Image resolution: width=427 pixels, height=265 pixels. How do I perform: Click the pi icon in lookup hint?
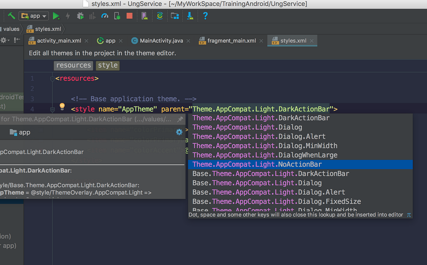point(409,215)
